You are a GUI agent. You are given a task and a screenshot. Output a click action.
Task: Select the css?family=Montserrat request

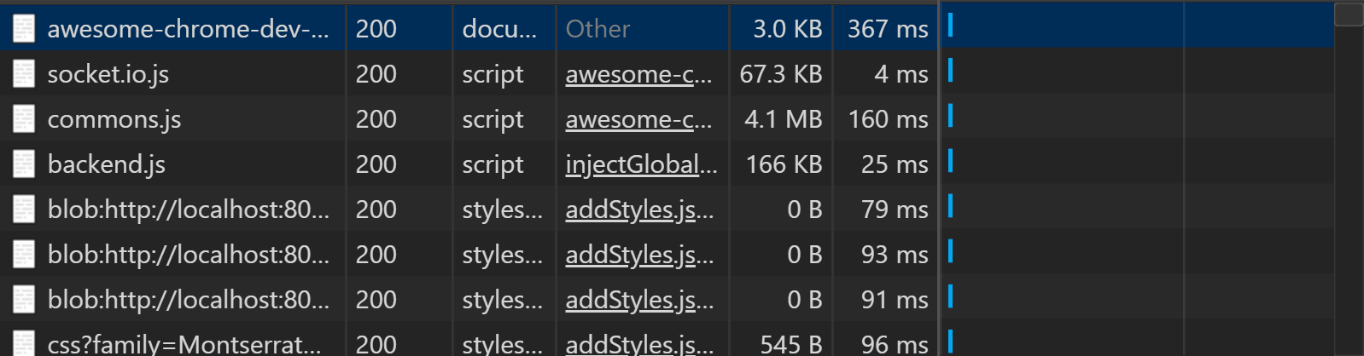184,344
